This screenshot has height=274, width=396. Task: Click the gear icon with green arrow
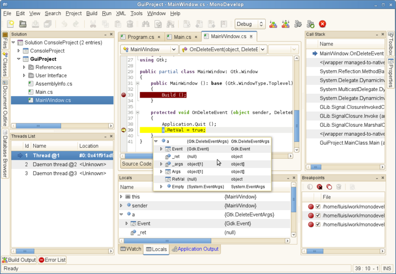310,24
